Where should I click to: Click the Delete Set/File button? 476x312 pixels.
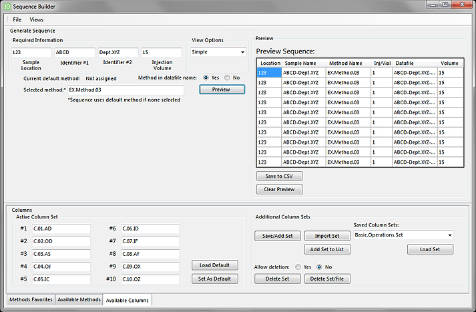327,279
